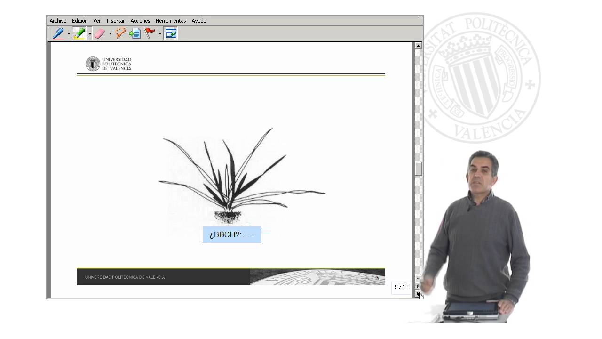602x339 pixels.
Task: Open the Ayuda menu
Action: tap(198, 21)
